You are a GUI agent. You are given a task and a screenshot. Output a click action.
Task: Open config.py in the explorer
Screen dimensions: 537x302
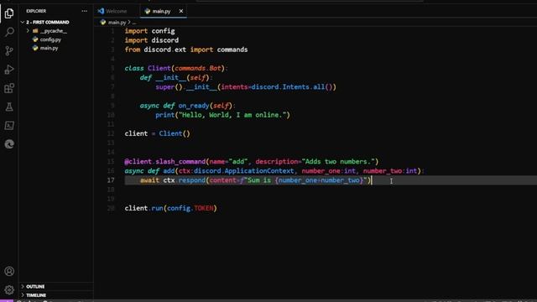50,39
